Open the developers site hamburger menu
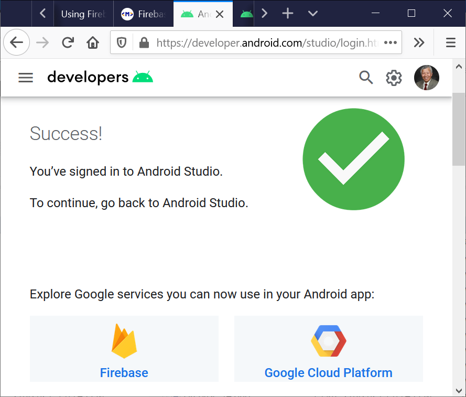The height and width of the screenshot is (397, 466). pos(26,78)
